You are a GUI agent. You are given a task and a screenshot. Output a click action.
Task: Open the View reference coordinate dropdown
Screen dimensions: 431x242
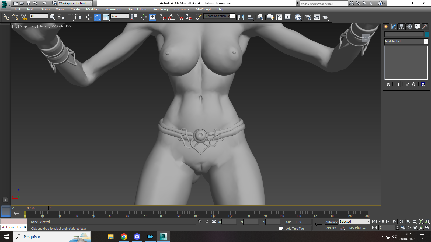(x=120, y=16)
